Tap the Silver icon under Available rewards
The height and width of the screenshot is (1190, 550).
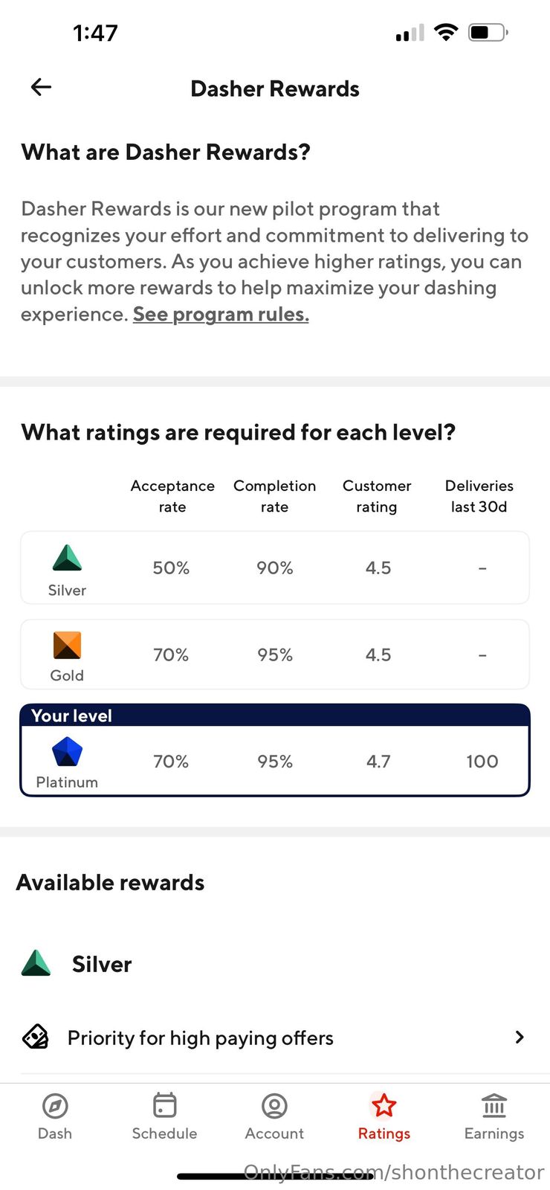[x=36, y=963]
